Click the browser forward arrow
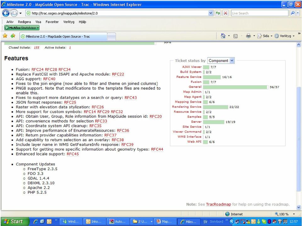The image size is (302, 226). 14,13
